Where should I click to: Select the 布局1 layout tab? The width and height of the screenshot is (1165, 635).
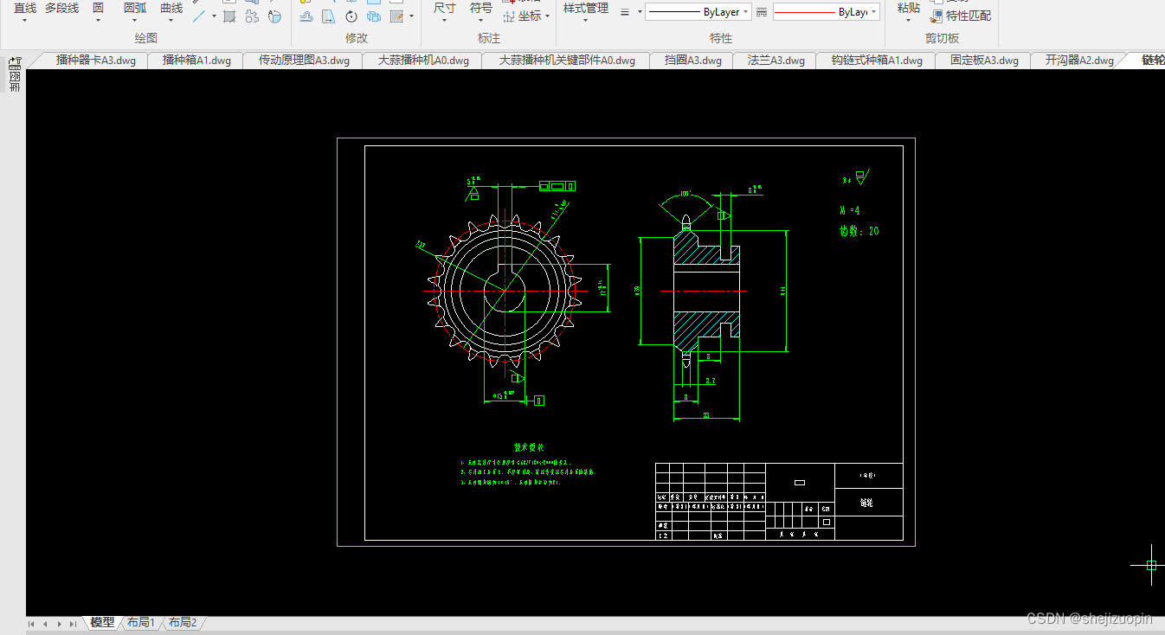(140, 622)
